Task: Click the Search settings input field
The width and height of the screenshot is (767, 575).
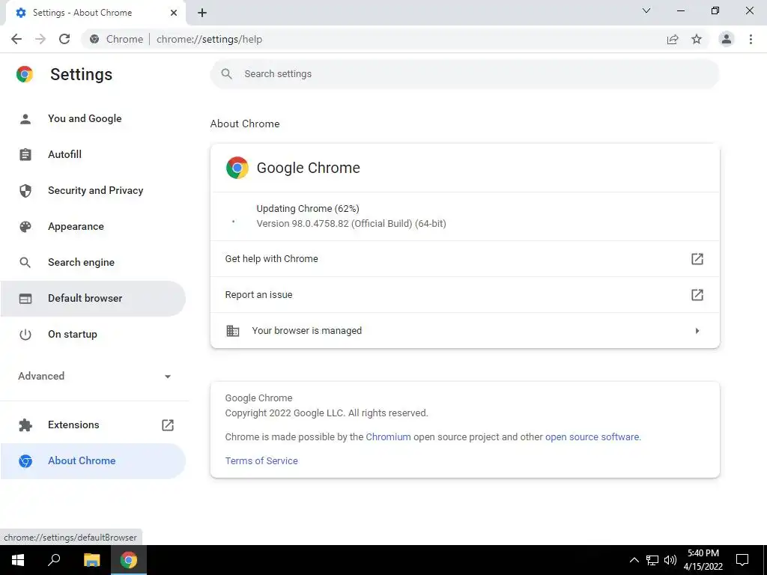Action: [464, 74]
